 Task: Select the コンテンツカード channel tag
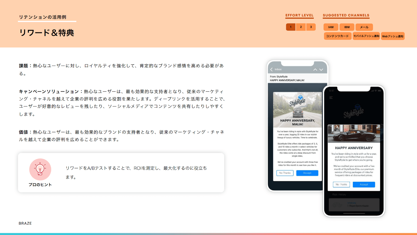coord(338,36)
